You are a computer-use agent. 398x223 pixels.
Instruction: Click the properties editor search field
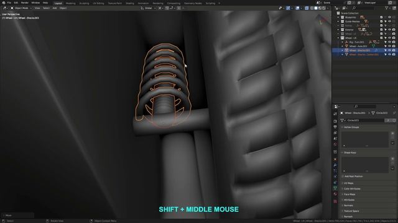tap(366, 107)
